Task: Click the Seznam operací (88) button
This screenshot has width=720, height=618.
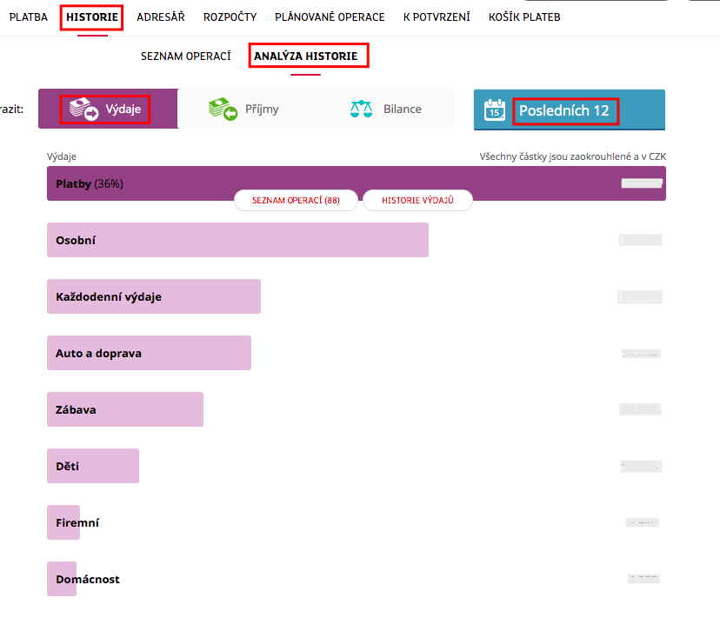Action: (296, 200)
